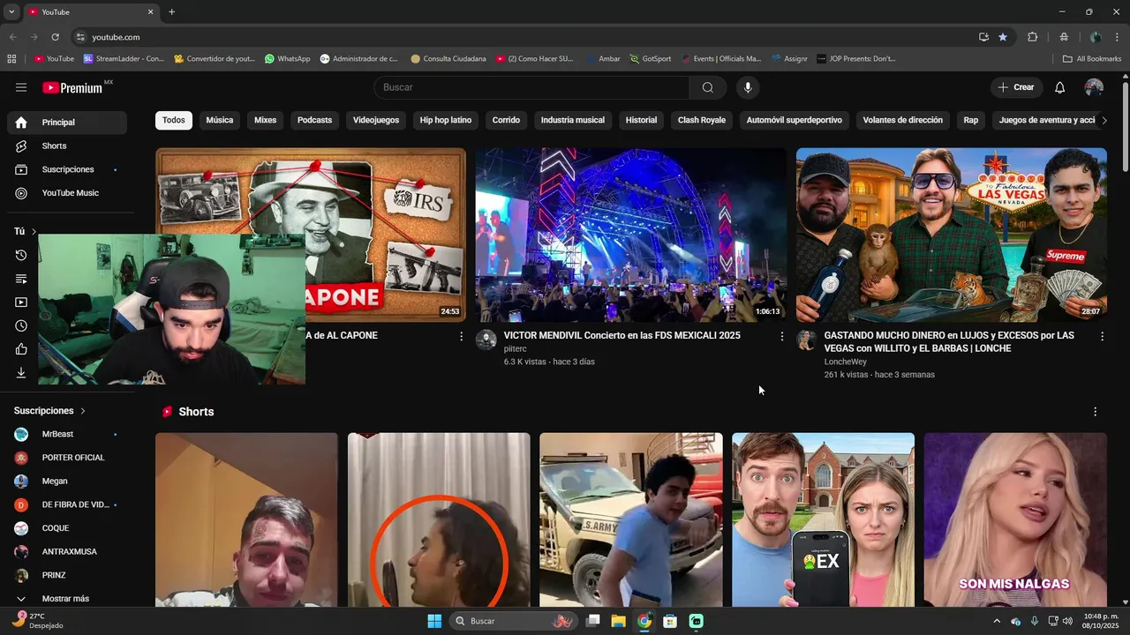Image resolution: width=1130 pixels, height=635 pixels.
Task: Select the Rap filter chip
Action: (x=971, y=120)
